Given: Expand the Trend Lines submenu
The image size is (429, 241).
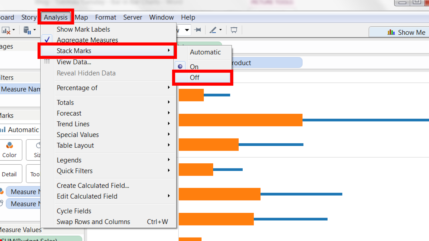Looking at the screenshot, I should [x=73, y=124].
